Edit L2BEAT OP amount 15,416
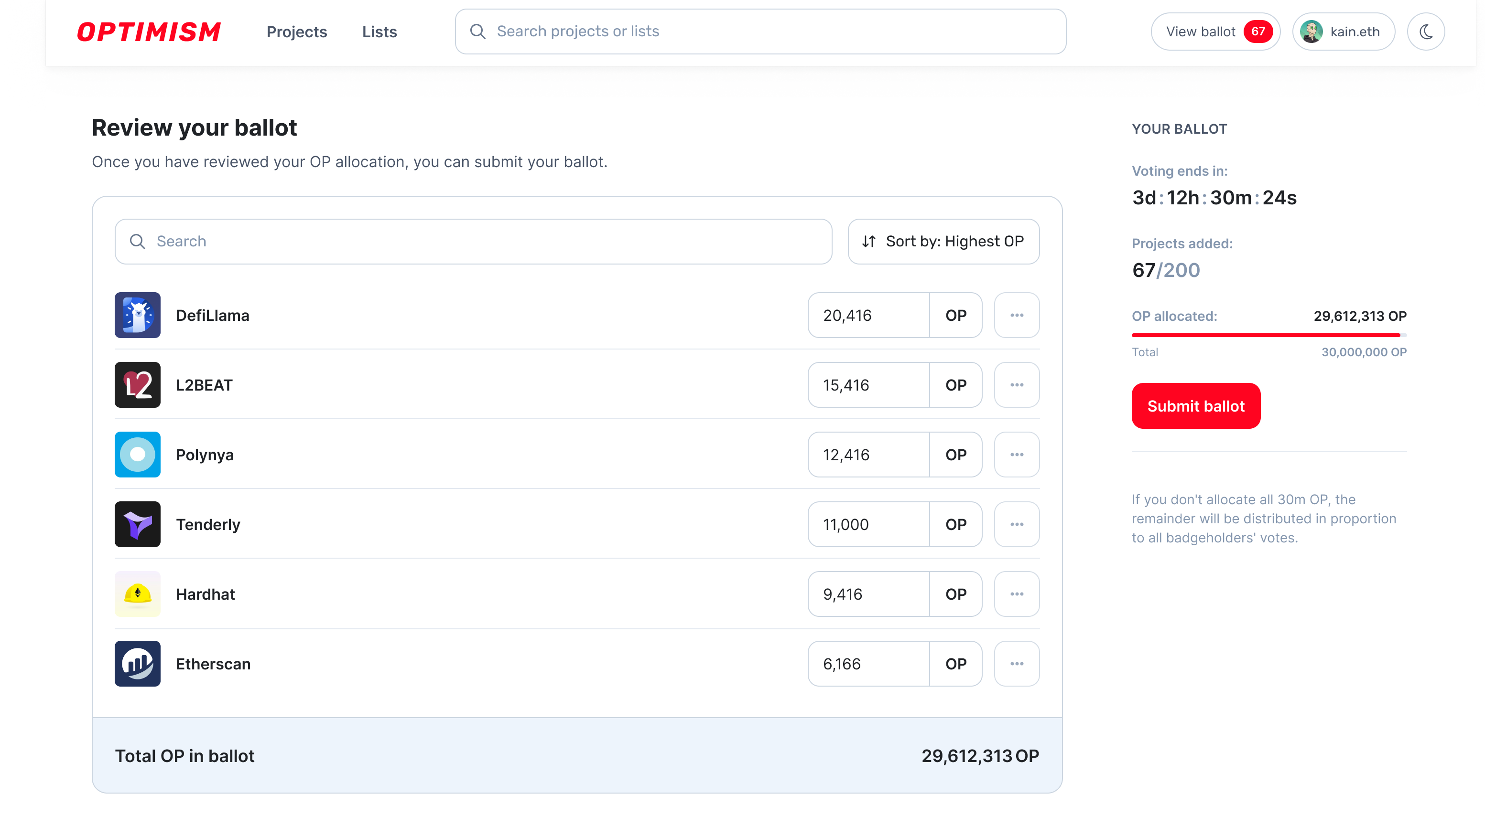 point(869,385)
